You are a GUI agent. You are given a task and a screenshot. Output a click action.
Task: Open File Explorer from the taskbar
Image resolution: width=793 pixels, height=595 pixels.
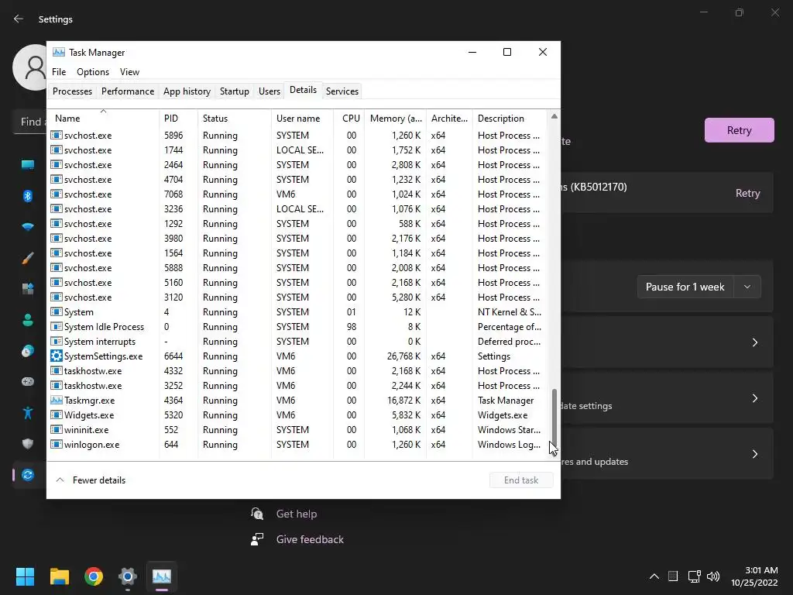click(x=59, y=576)
